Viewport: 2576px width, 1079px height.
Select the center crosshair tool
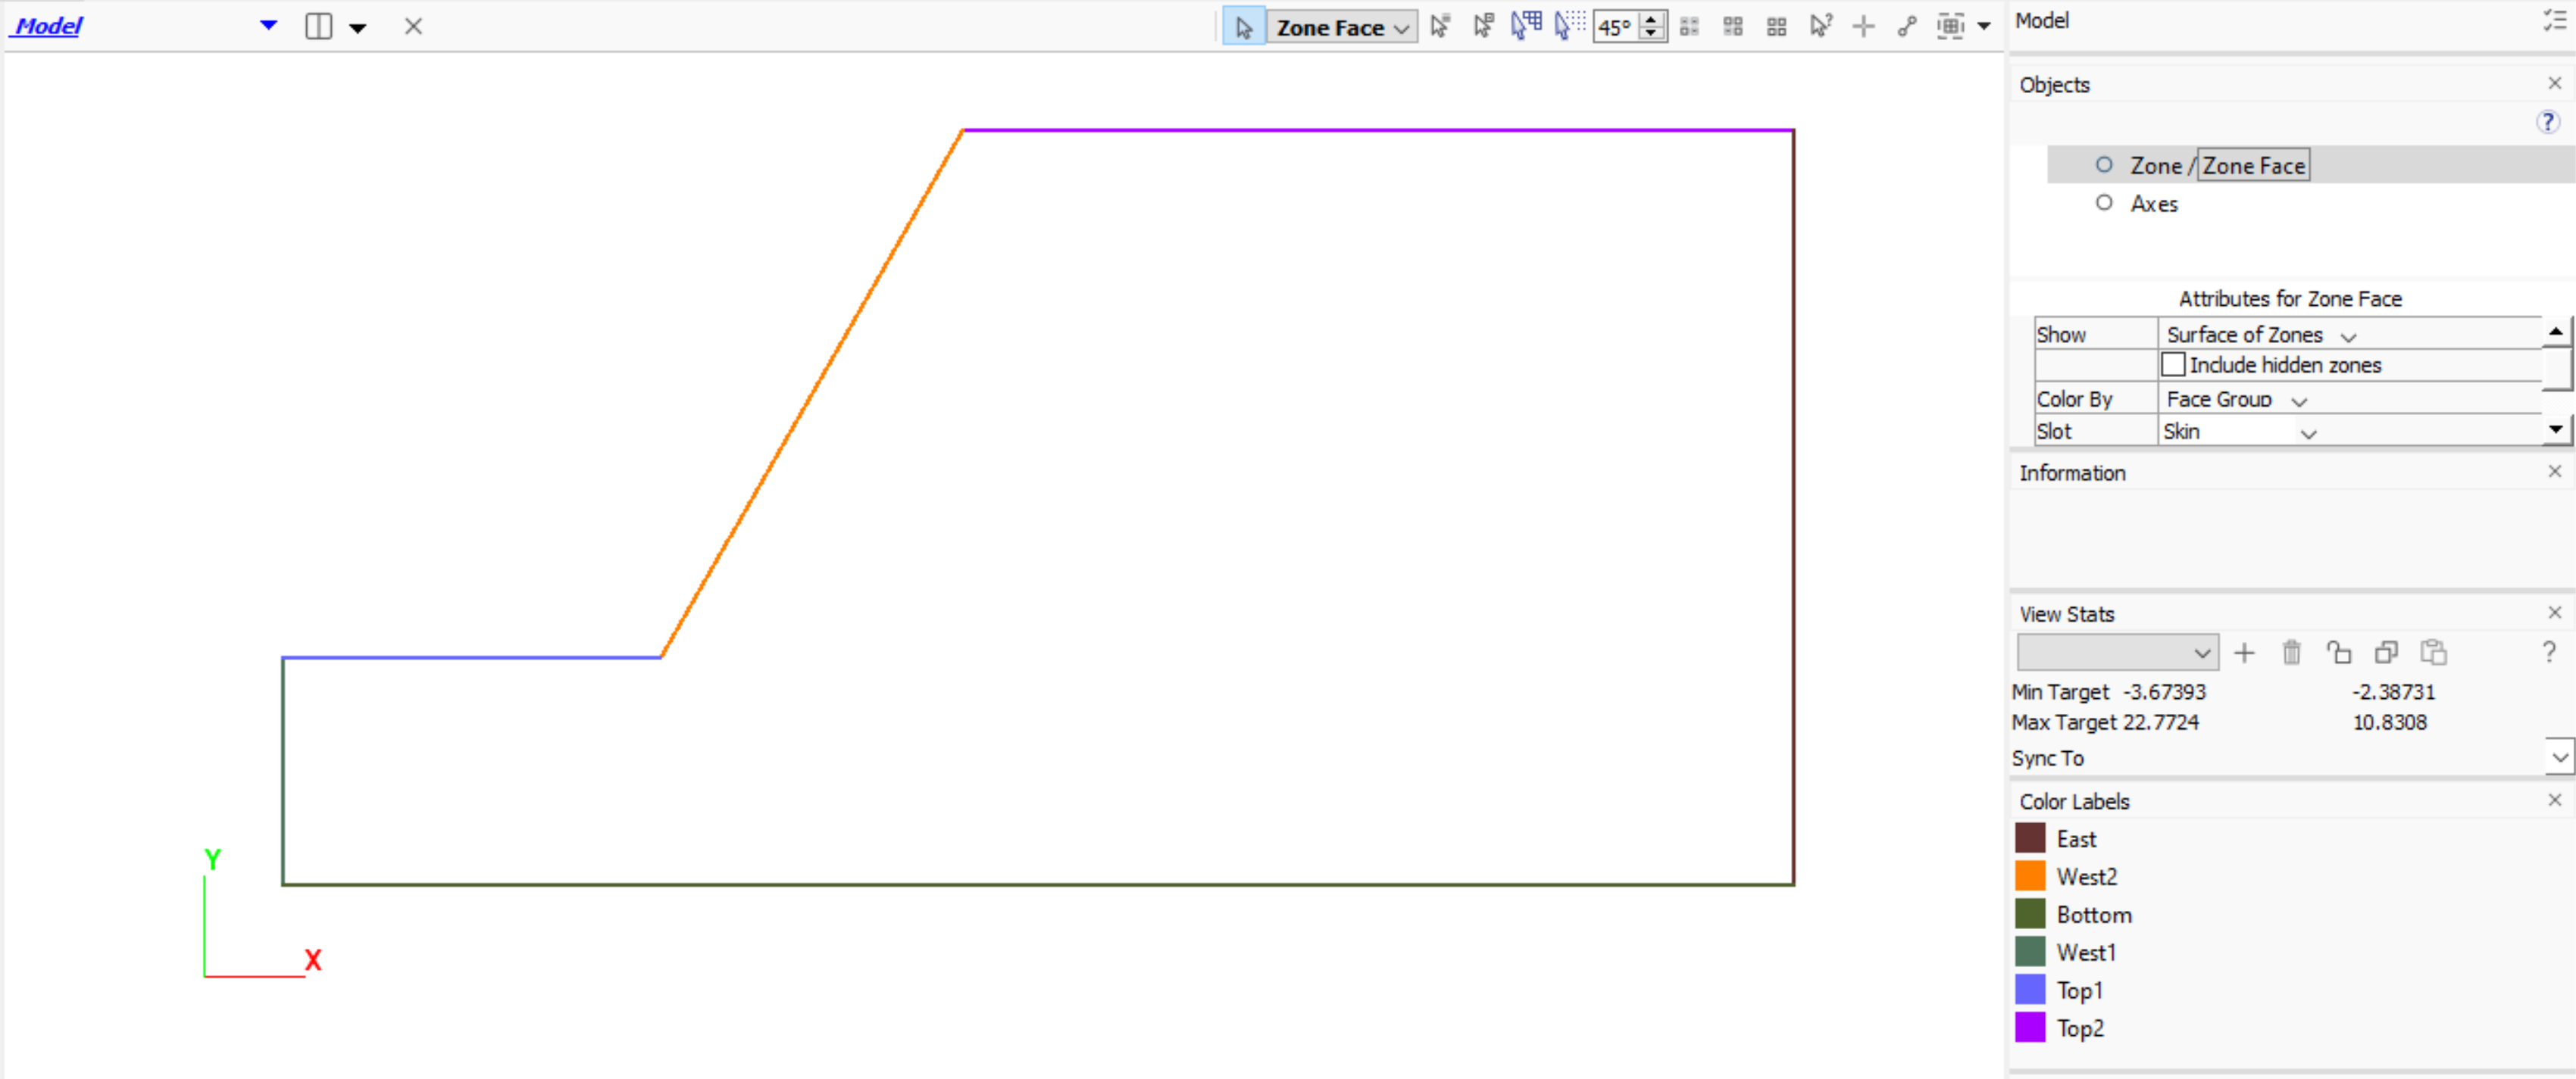1862,27
